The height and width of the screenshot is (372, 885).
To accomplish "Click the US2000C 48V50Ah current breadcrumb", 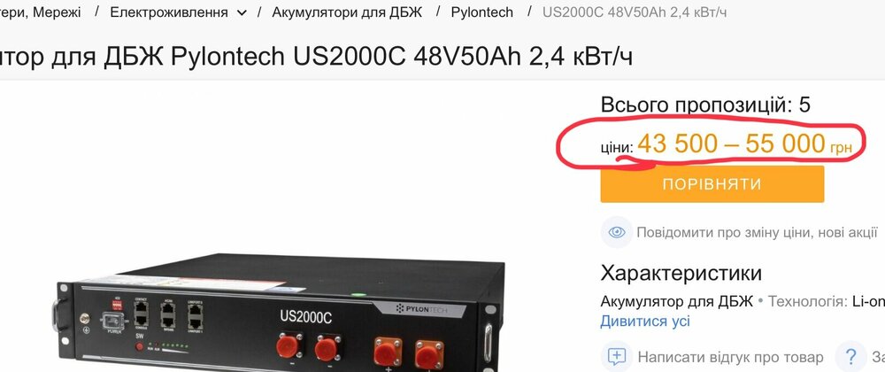I will (x=635, y=12).
